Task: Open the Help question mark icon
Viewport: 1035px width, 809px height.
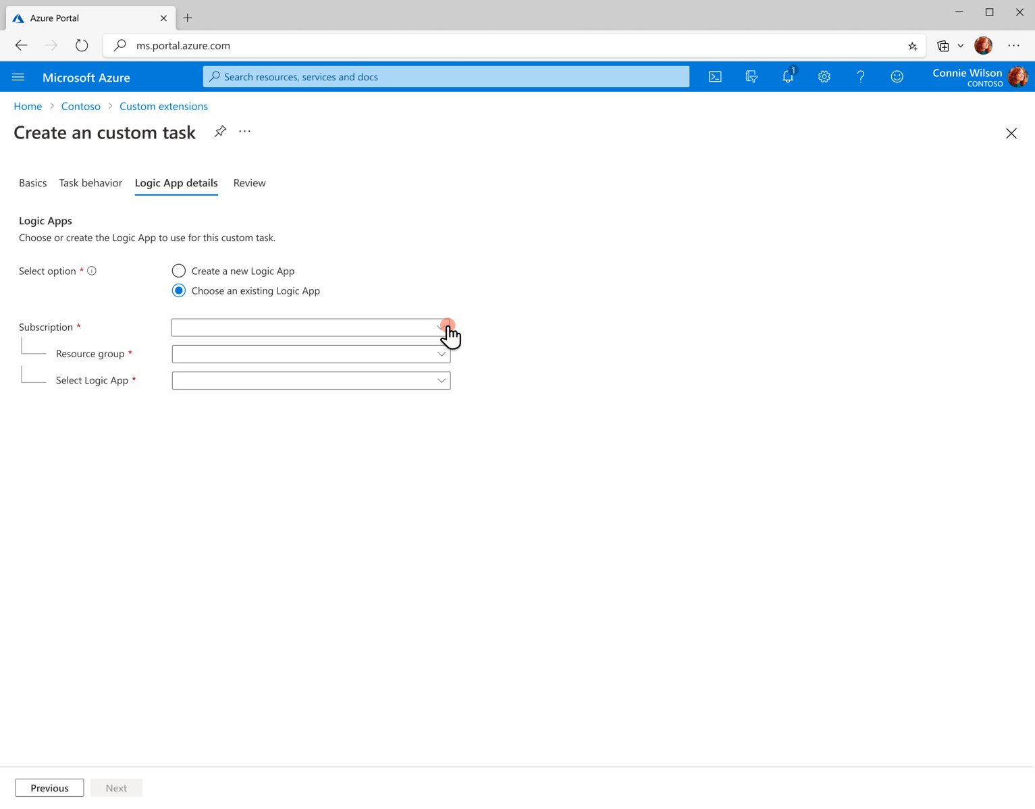Action: tap(860, 76)
